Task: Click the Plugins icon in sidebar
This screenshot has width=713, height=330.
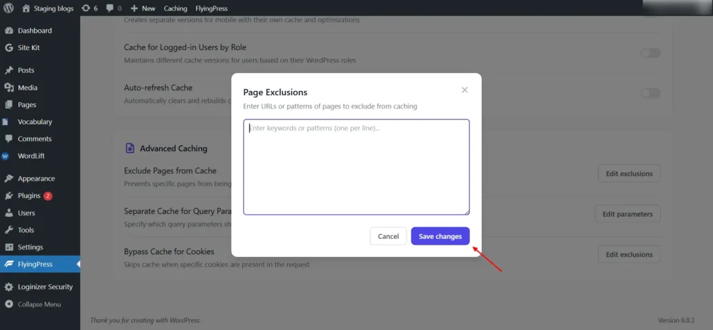Action: [9, 196]
